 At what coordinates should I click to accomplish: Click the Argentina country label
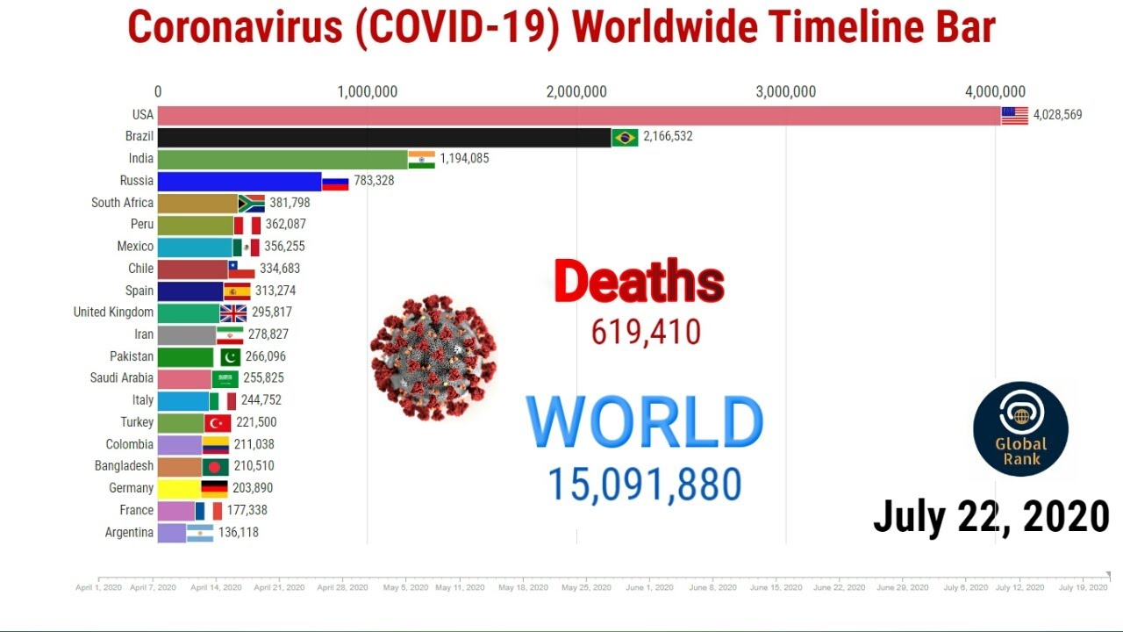pyautogui.click(x=129, y=533)
